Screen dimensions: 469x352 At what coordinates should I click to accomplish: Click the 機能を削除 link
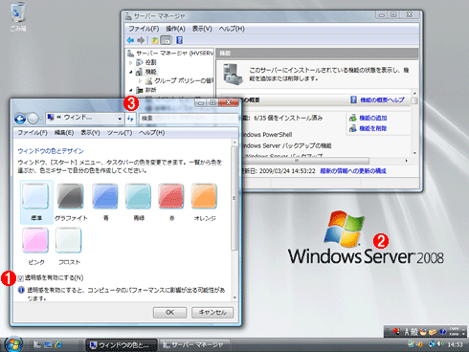pyautogui.click(x=373, y=128)
